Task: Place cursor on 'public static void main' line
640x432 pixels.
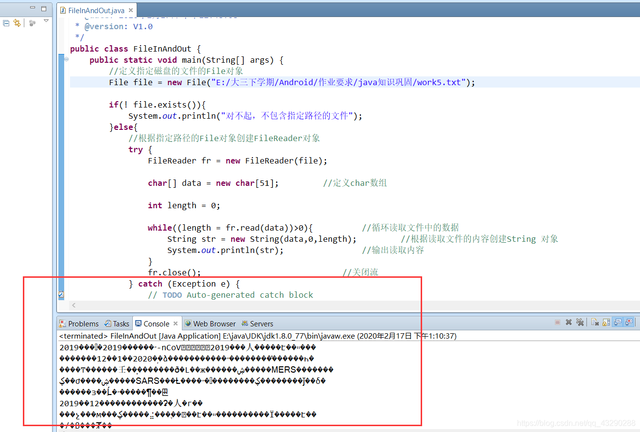Action: pyautogui.click(x=186, y=60)
